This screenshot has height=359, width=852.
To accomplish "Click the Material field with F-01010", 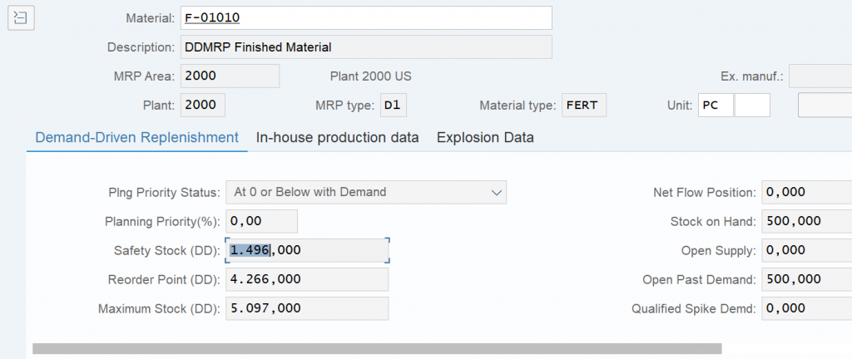I will click(x=366, y=18).
